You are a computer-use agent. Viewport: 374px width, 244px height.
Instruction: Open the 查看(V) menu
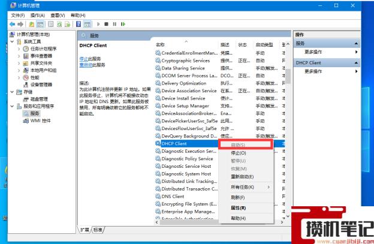tap(58, 15)
